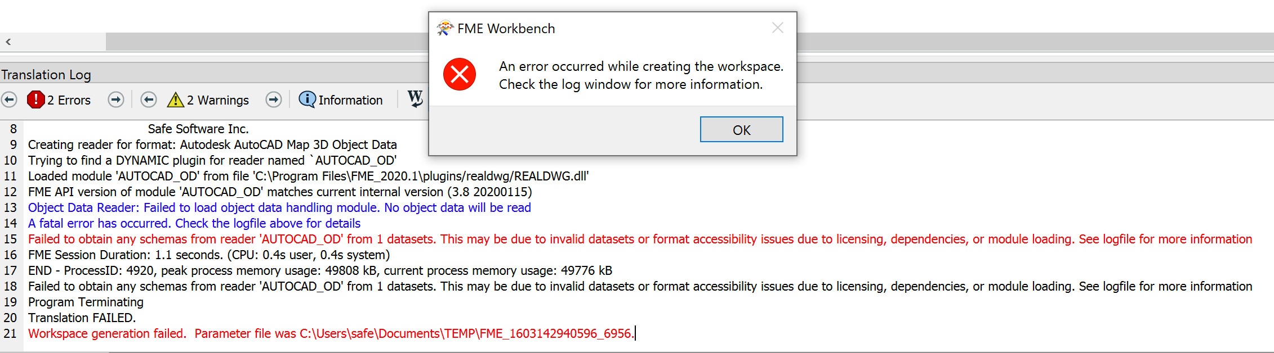1274x353 pixels.
Task: Click the W icon in log toolbar
Action: pos(415,99)
